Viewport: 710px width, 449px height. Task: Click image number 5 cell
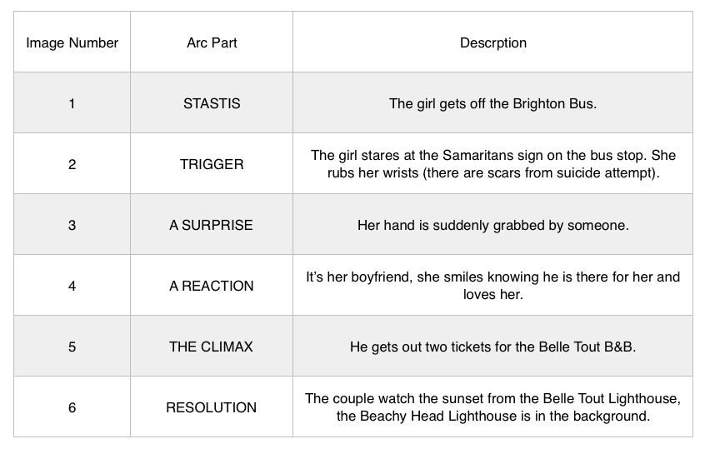click(x=72, y=347)
